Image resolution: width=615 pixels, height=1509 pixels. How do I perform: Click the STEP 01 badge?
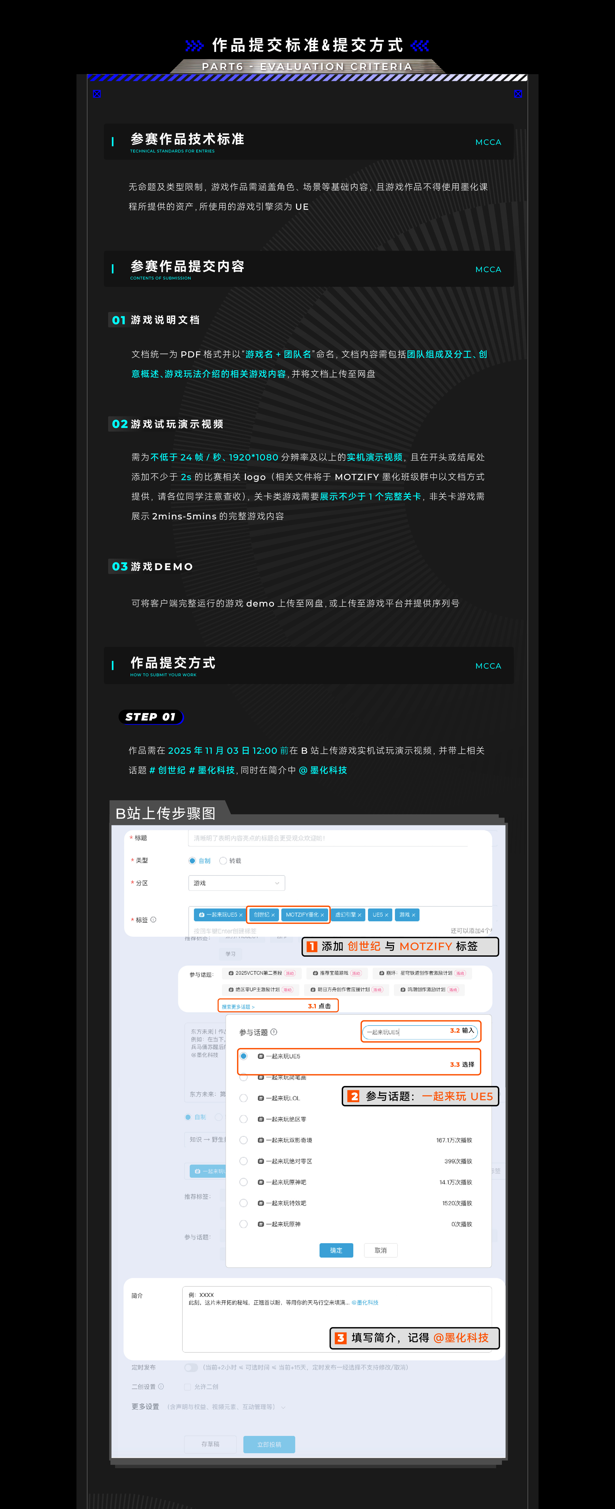pyautogui.click(x=151, y=717)
